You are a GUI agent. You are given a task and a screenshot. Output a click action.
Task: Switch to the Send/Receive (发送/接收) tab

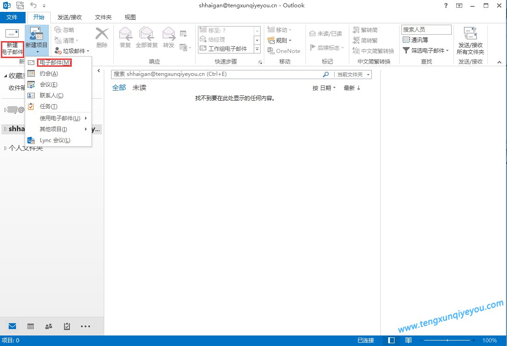tap(69, 17)
